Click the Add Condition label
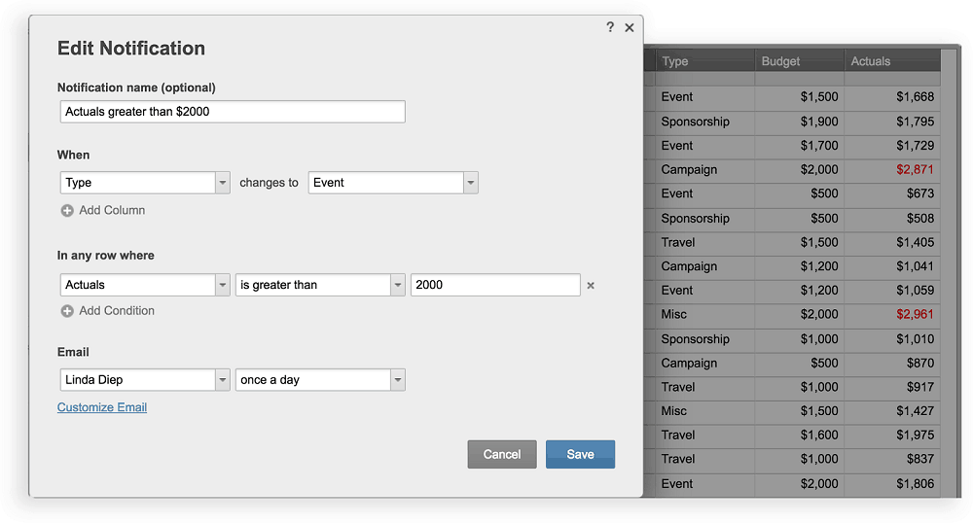 tap(117, 311)
